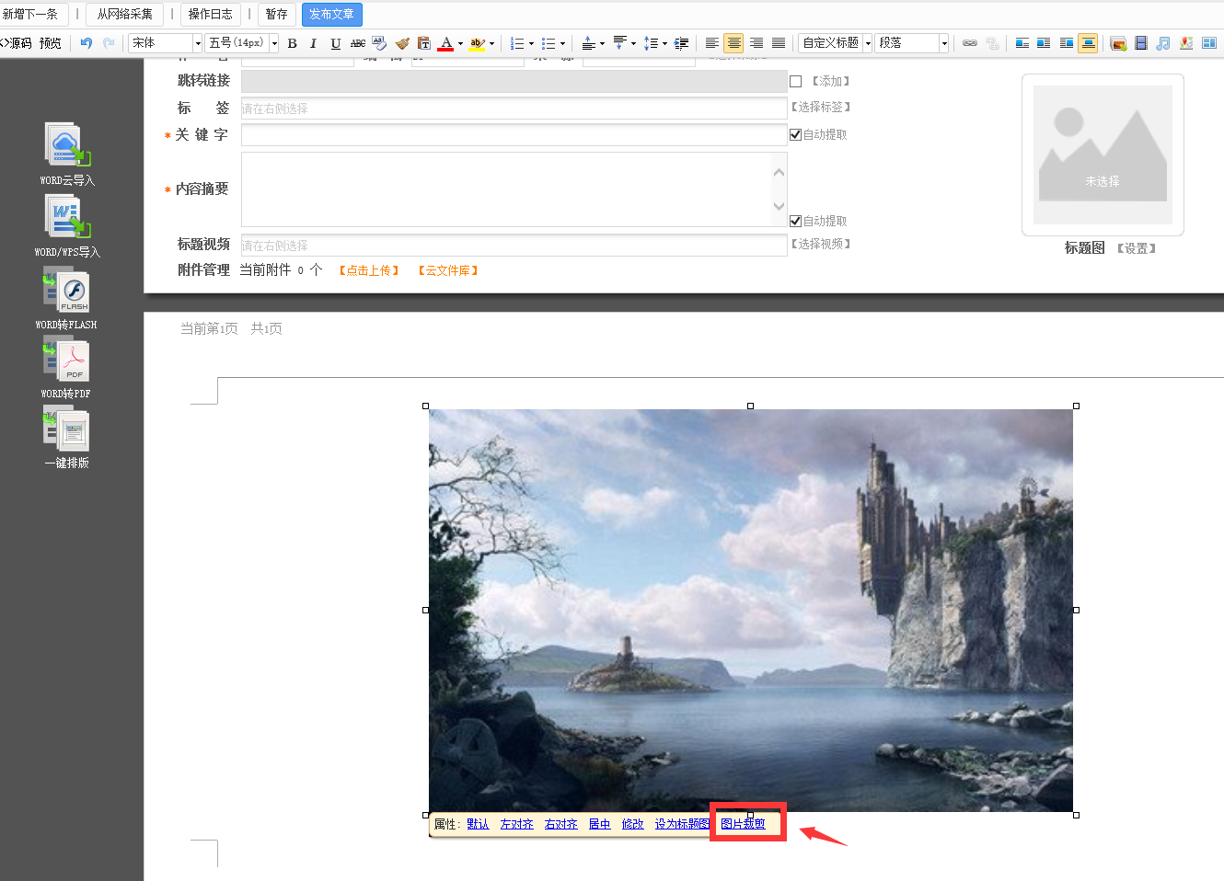Insert an image from toolbar

(x=1118, y=43)
